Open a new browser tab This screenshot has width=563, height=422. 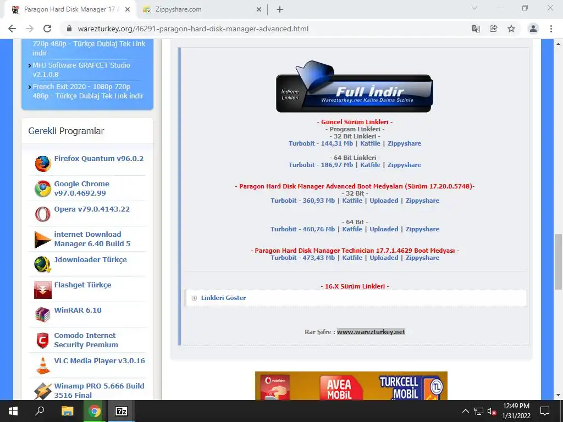pos(280,9)
